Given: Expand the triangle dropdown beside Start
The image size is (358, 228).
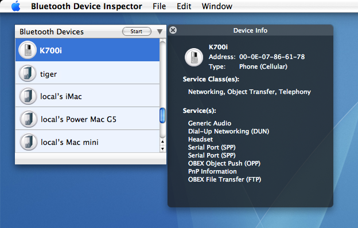Looking at the screenshot, I should pyautogui.click(x=160, y=32).
